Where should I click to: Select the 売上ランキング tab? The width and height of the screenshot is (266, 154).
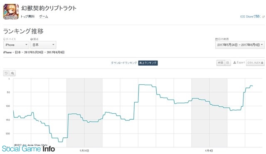(x=148, y=63)
